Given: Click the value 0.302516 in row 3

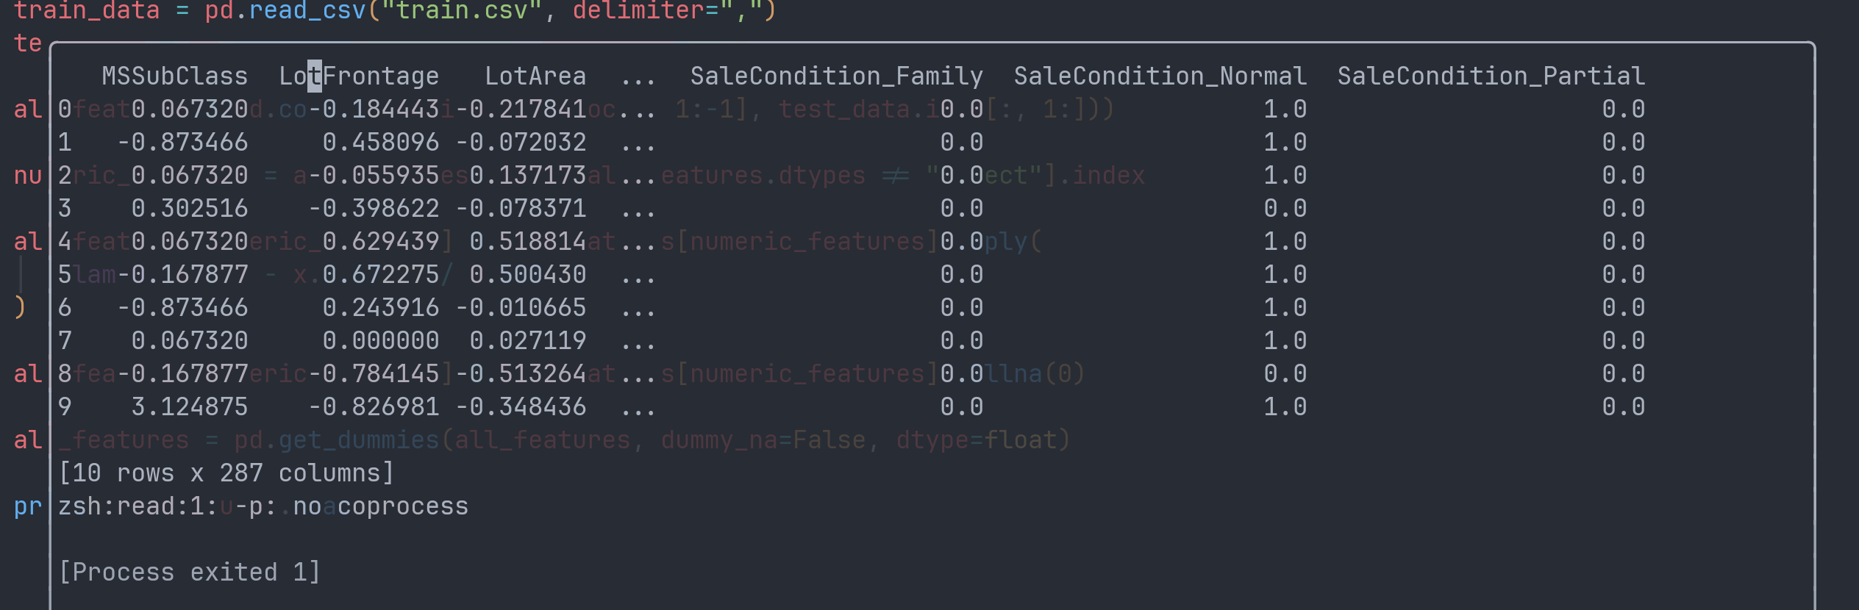Looking at the screenshot, I should [x=190, y=209].
